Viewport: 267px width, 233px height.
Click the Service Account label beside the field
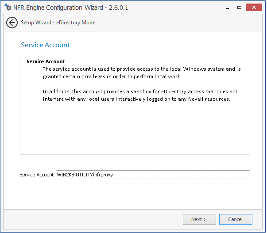(36, 175)
